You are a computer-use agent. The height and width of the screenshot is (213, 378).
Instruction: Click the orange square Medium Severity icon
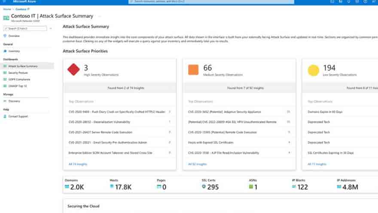click(x=193, y=70)
